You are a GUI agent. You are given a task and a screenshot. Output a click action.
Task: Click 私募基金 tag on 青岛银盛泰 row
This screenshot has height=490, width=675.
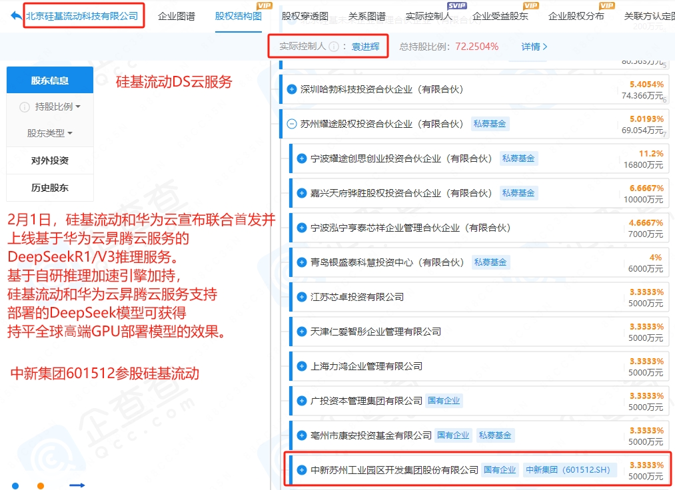coord(490,262)
